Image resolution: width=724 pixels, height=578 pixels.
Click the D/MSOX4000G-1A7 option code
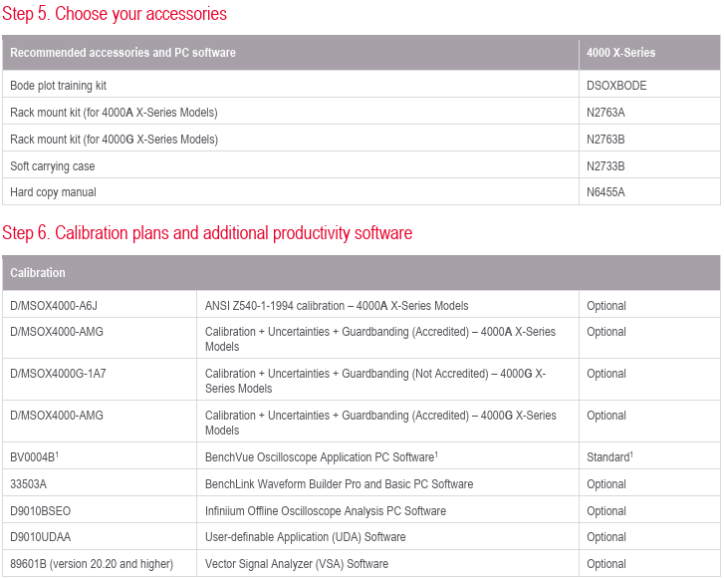coord(58,374)
